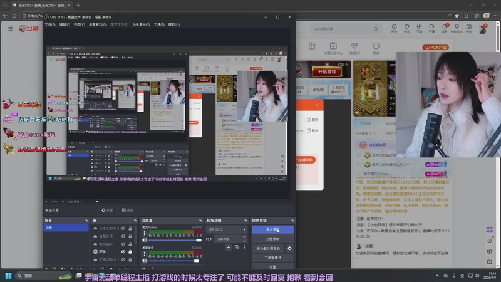Open the 帮助(H) menu in OBS
This screenshot has width=501, height=282.
174,24
